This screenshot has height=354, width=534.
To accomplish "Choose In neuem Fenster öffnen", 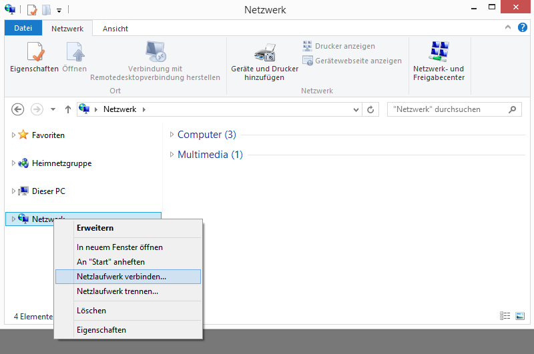I will tap(128, 247).
